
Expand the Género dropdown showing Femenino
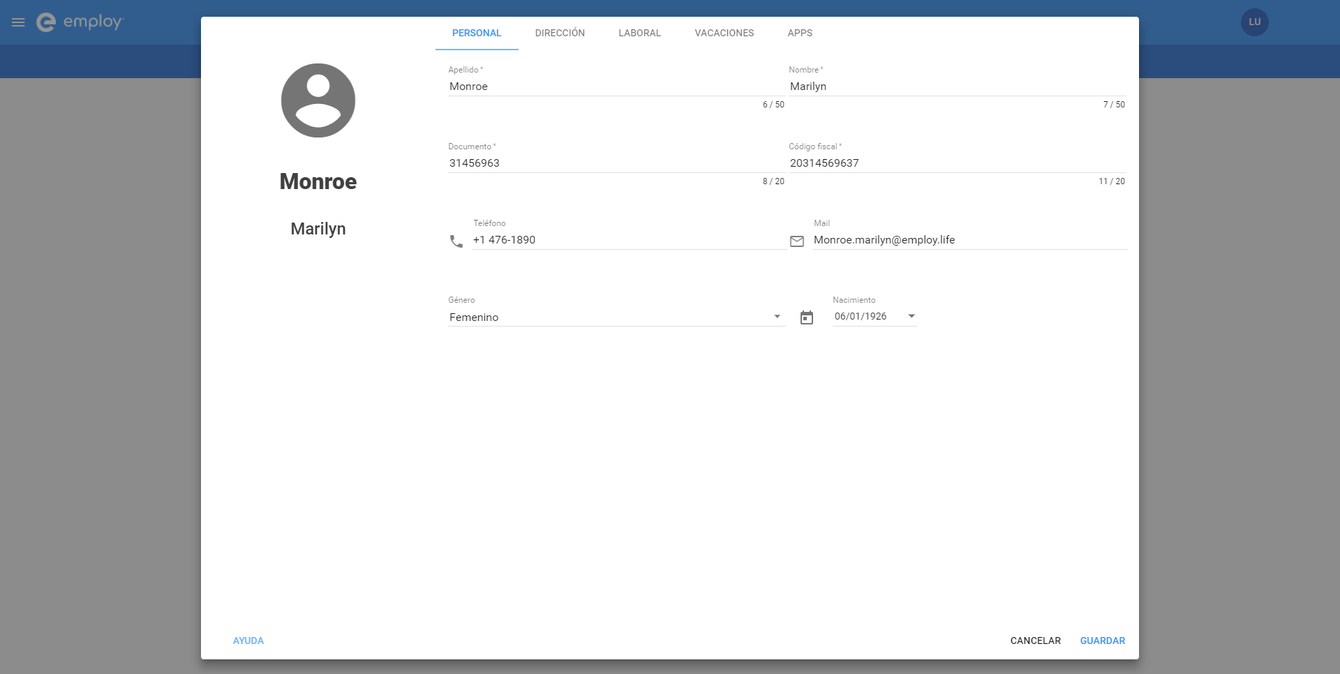616,317
